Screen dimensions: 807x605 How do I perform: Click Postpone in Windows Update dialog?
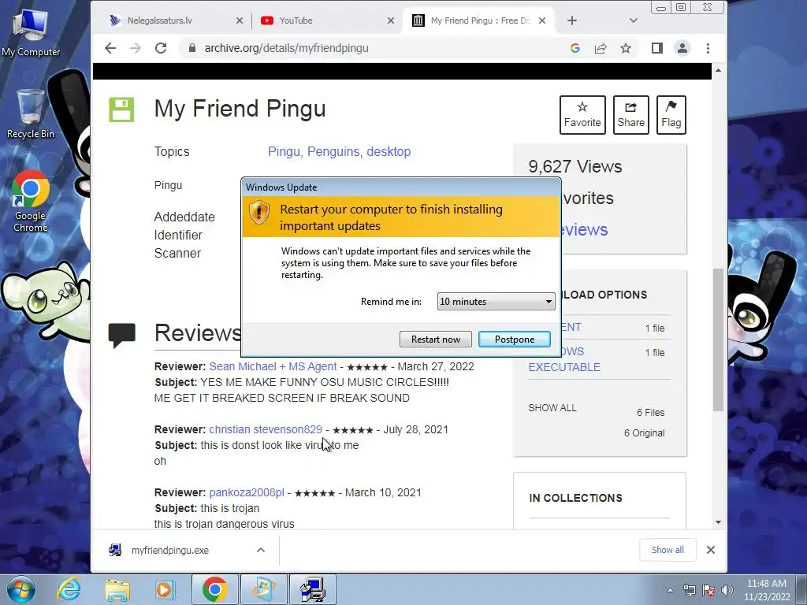point(514,339)
